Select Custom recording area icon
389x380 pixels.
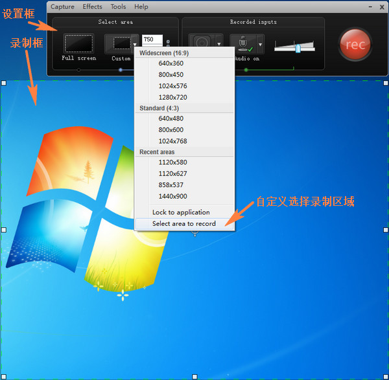(x=118, y=44)
